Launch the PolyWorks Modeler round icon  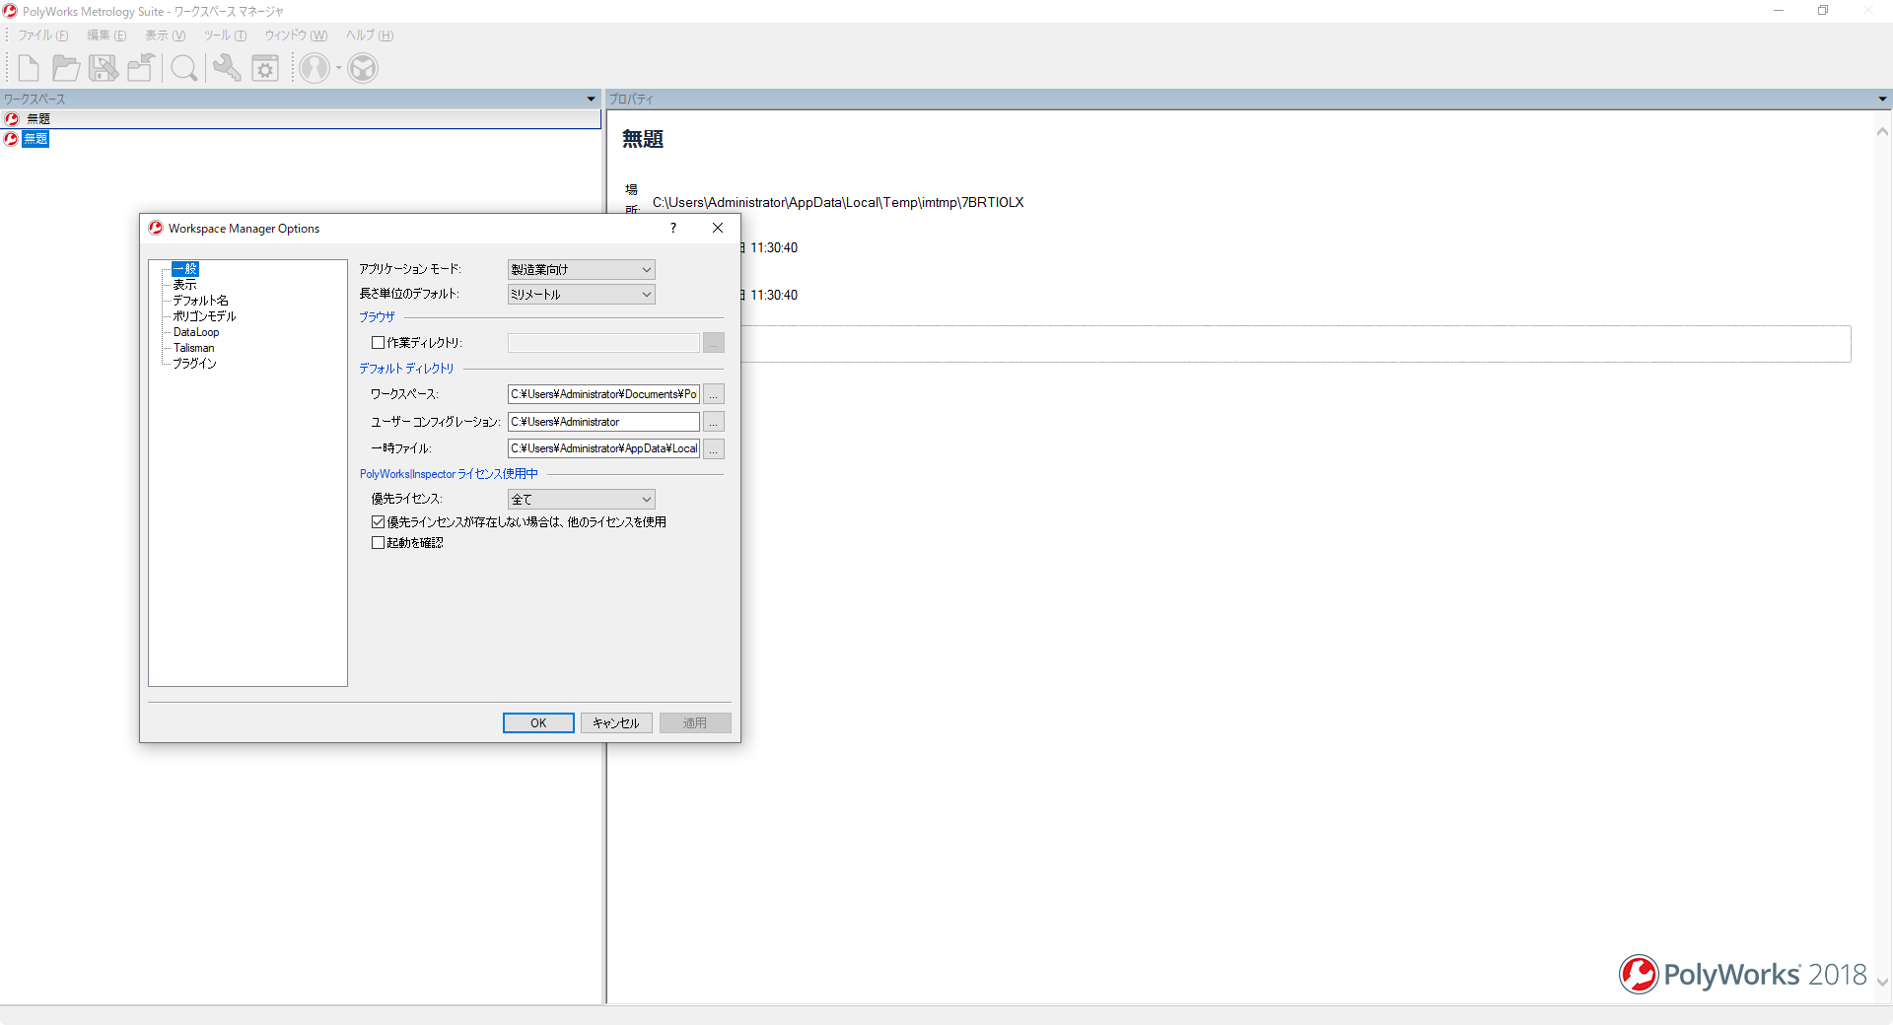coord(363,68)
